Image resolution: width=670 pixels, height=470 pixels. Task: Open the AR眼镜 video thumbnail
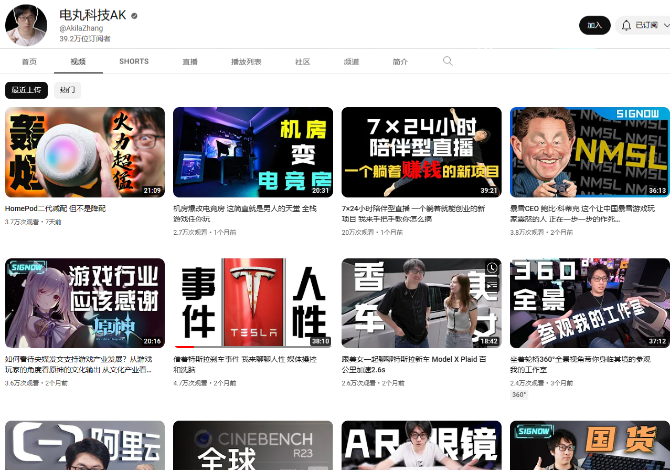(421, 445)
